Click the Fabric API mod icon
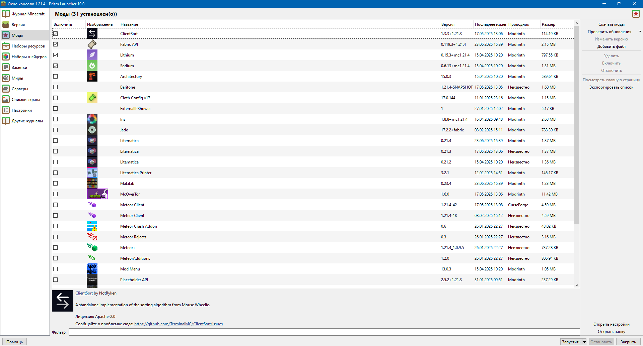643x346 pixels. [x=92, y=44]
